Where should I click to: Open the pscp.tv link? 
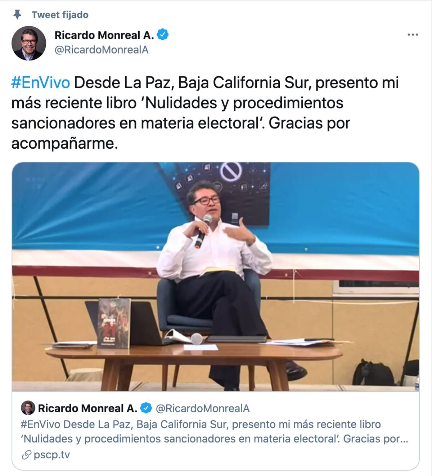52,455
